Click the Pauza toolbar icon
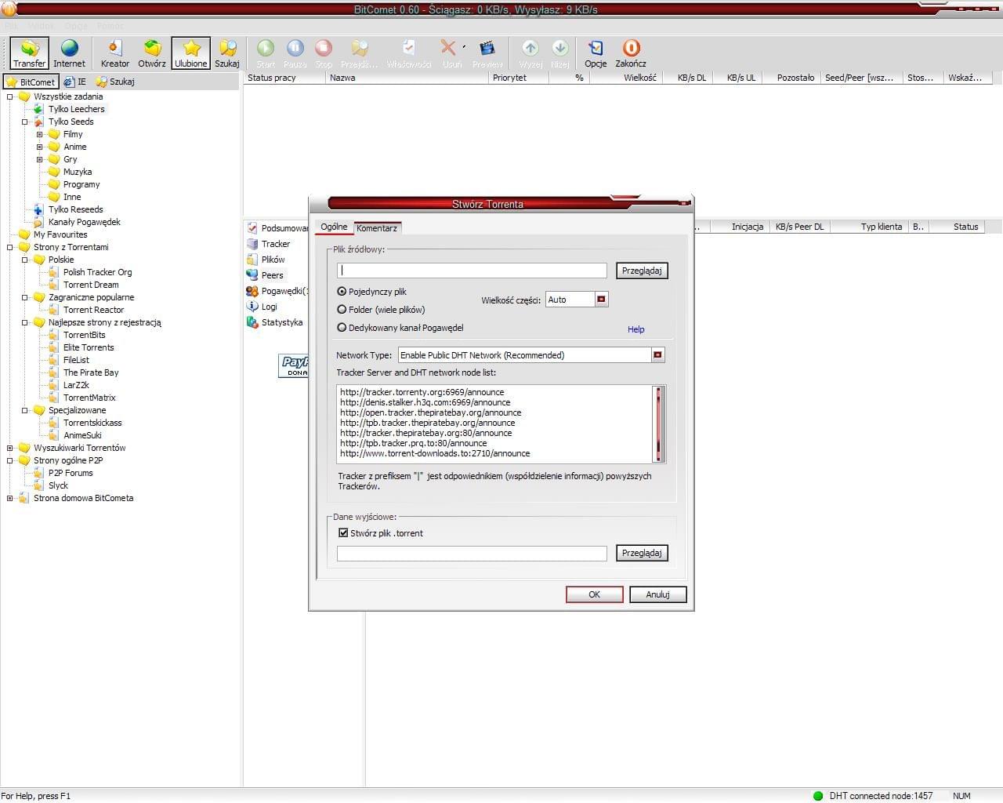The width and height of the screenshot is (1003, 803). click(295, 53)
